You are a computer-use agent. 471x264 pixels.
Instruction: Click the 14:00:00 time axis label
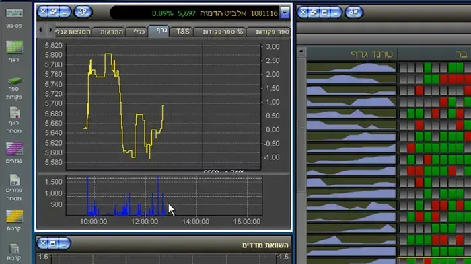(x=196, y=222)
